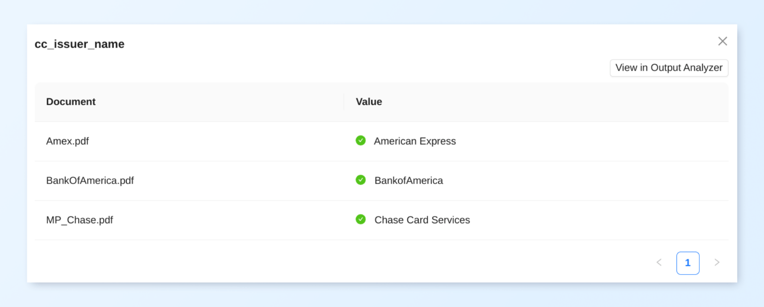Click the green check beside Chase Card Services
764x307 pixels.
point(361,219)
